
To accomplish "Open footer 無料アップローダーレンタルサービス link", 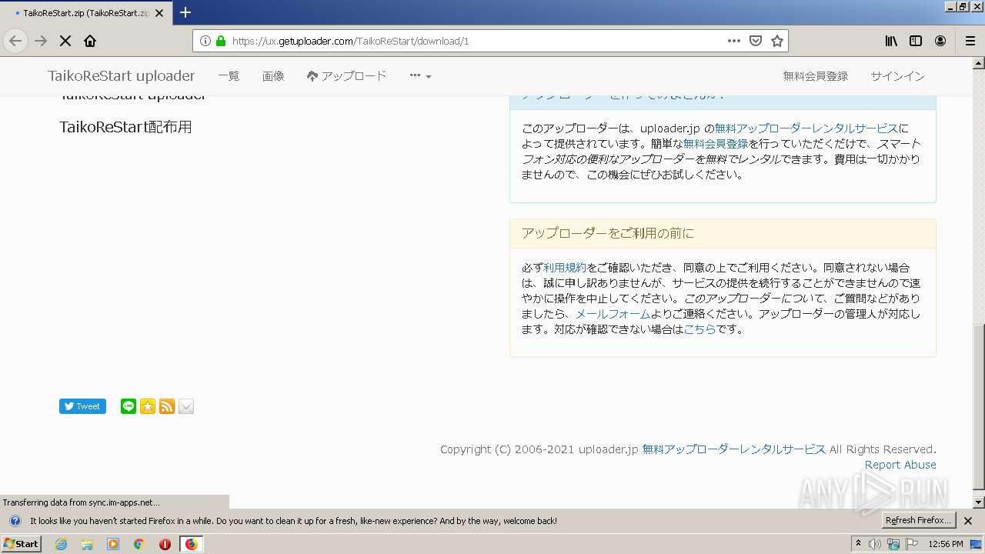I will click(x=734, y=449).
